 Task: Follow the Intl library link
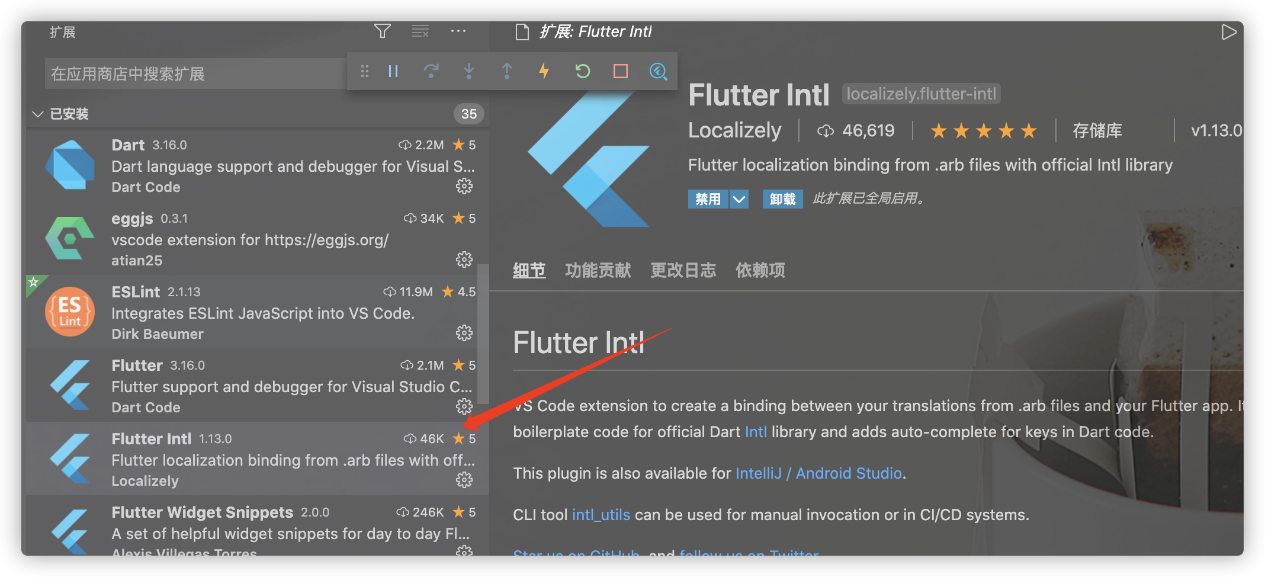pyautogui.click(x=756, y=432)
